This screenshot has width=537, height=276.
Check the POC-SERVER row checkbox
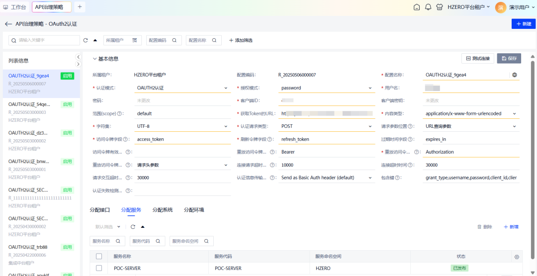pyautogui.click(x=99, y=268)
